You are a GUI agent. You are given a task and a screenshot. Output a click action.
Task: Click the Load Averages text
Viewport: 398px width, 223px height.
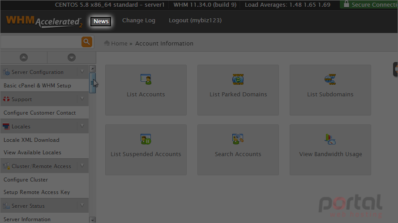point(287,5)
